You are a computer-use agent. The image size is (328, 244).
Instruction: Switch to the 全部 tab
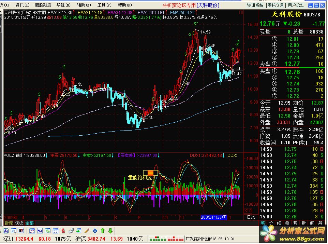point(30,223)
